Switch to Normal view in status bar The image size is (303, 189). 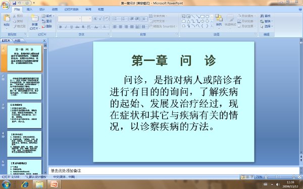(243, 177)
